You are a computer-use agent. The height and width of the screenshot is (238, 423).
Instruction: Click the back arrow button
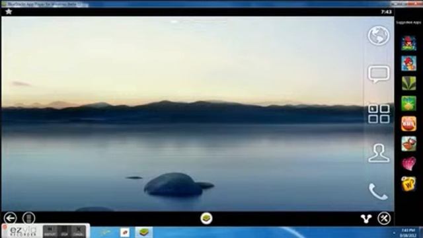tap(11, 218)
